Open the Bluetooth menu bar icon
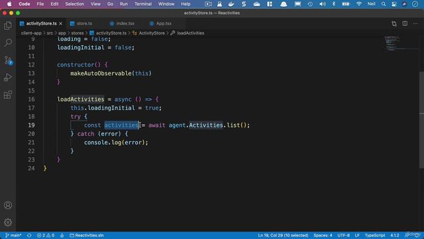This screenshot has width=424, height=239. [x=334, y=4]
